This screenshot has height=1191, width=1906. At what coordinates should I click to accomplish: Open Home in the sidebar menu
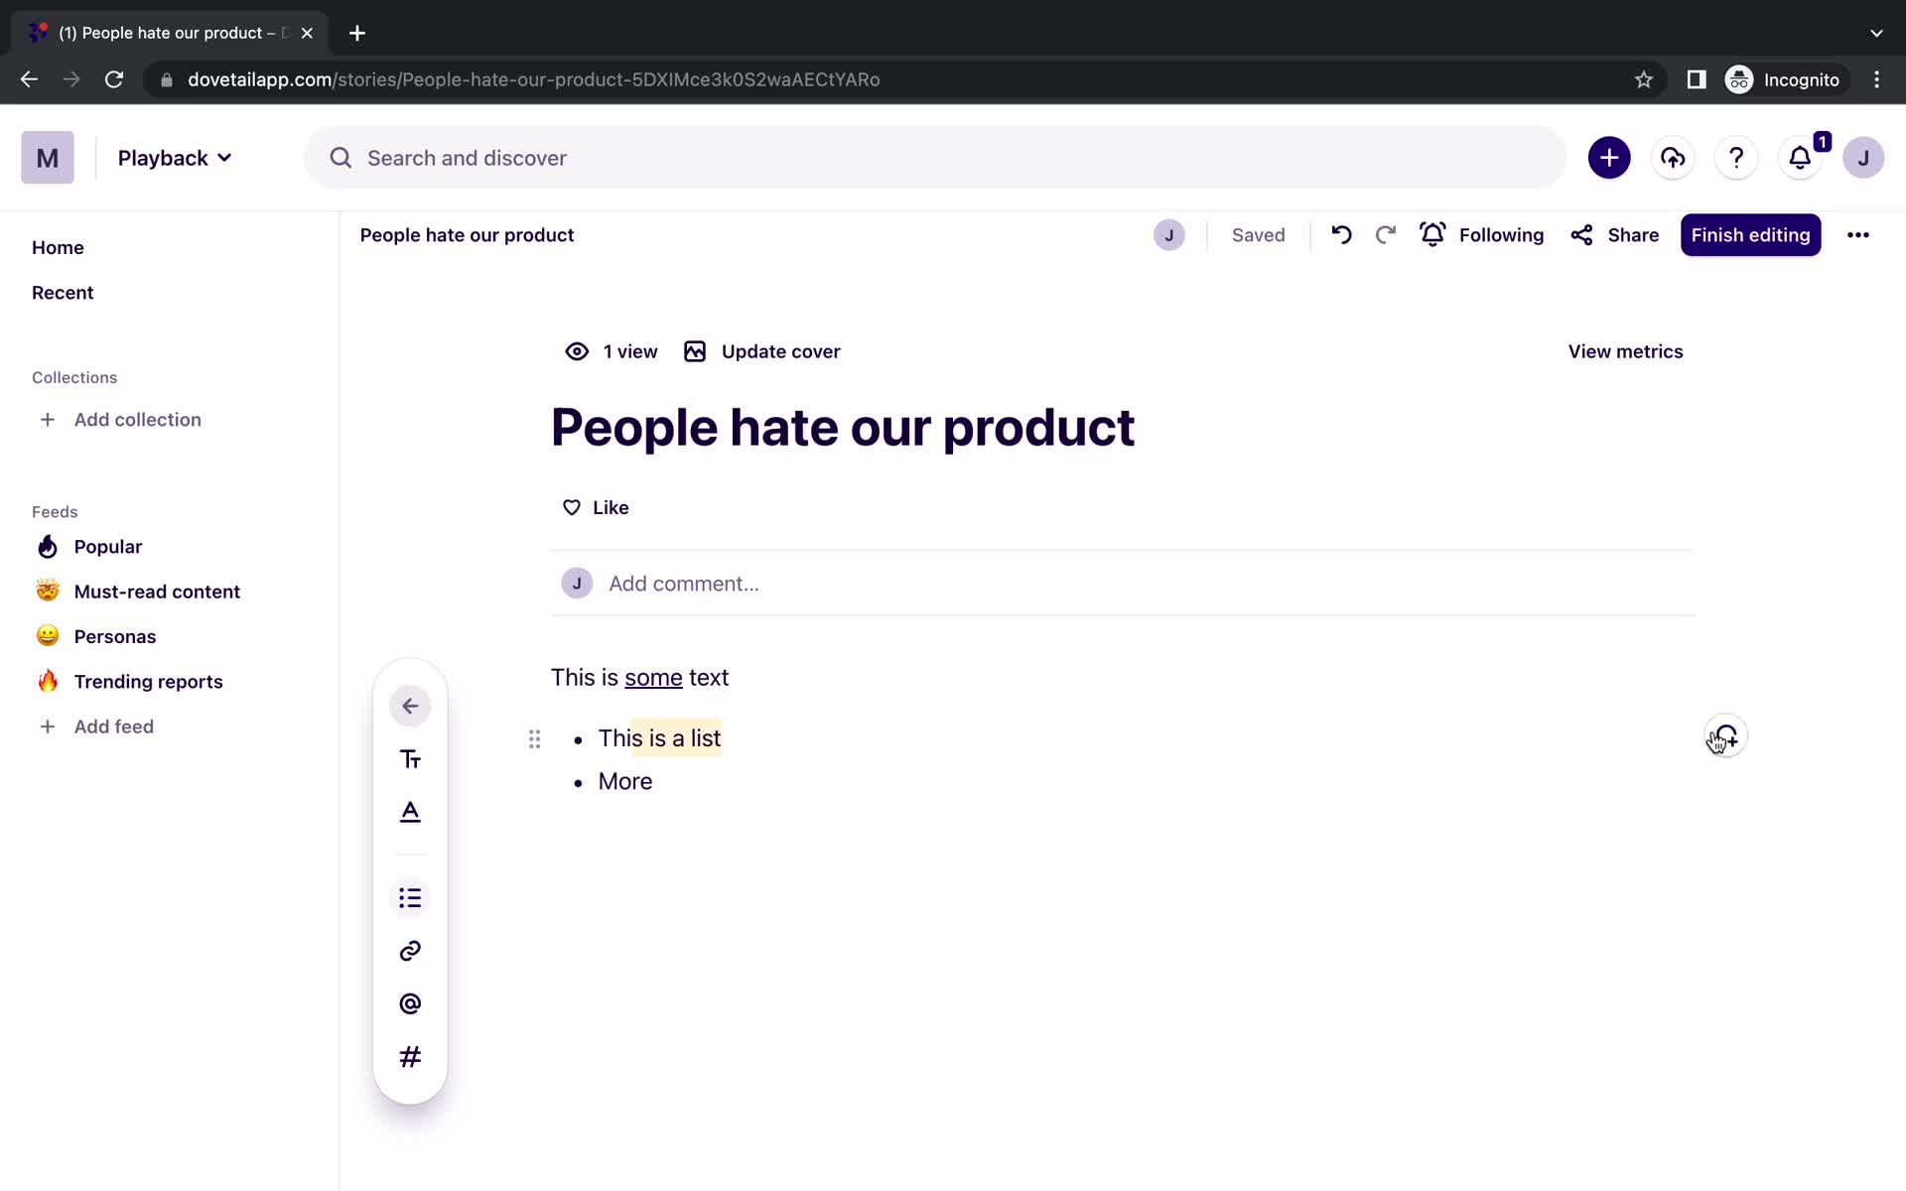point(57,247)
